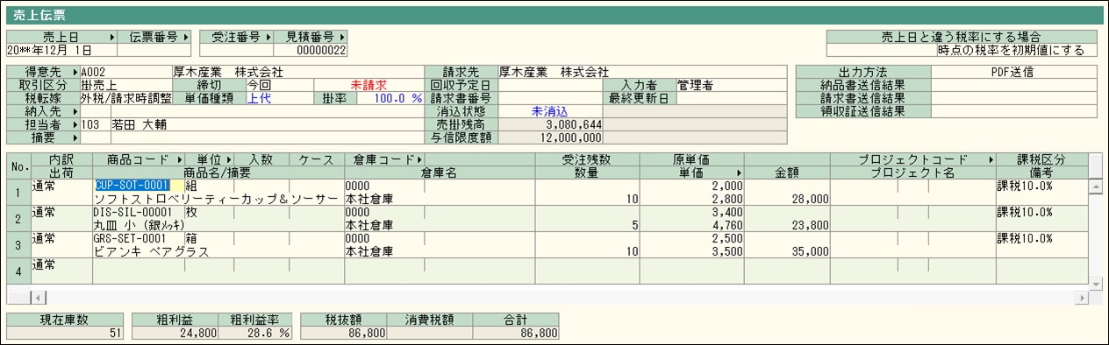
Task: Click the customer code A002 field
Action: [x=126, y=72]
